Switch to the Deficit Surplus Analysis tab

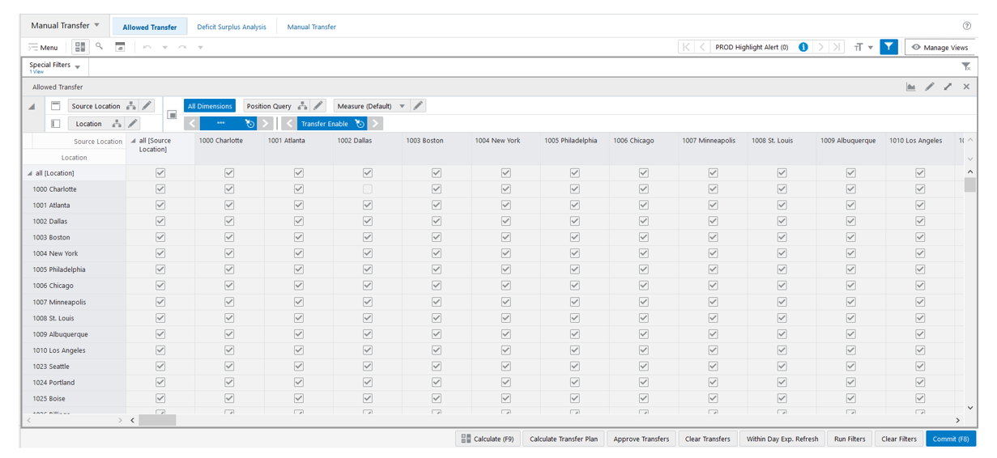232,27
